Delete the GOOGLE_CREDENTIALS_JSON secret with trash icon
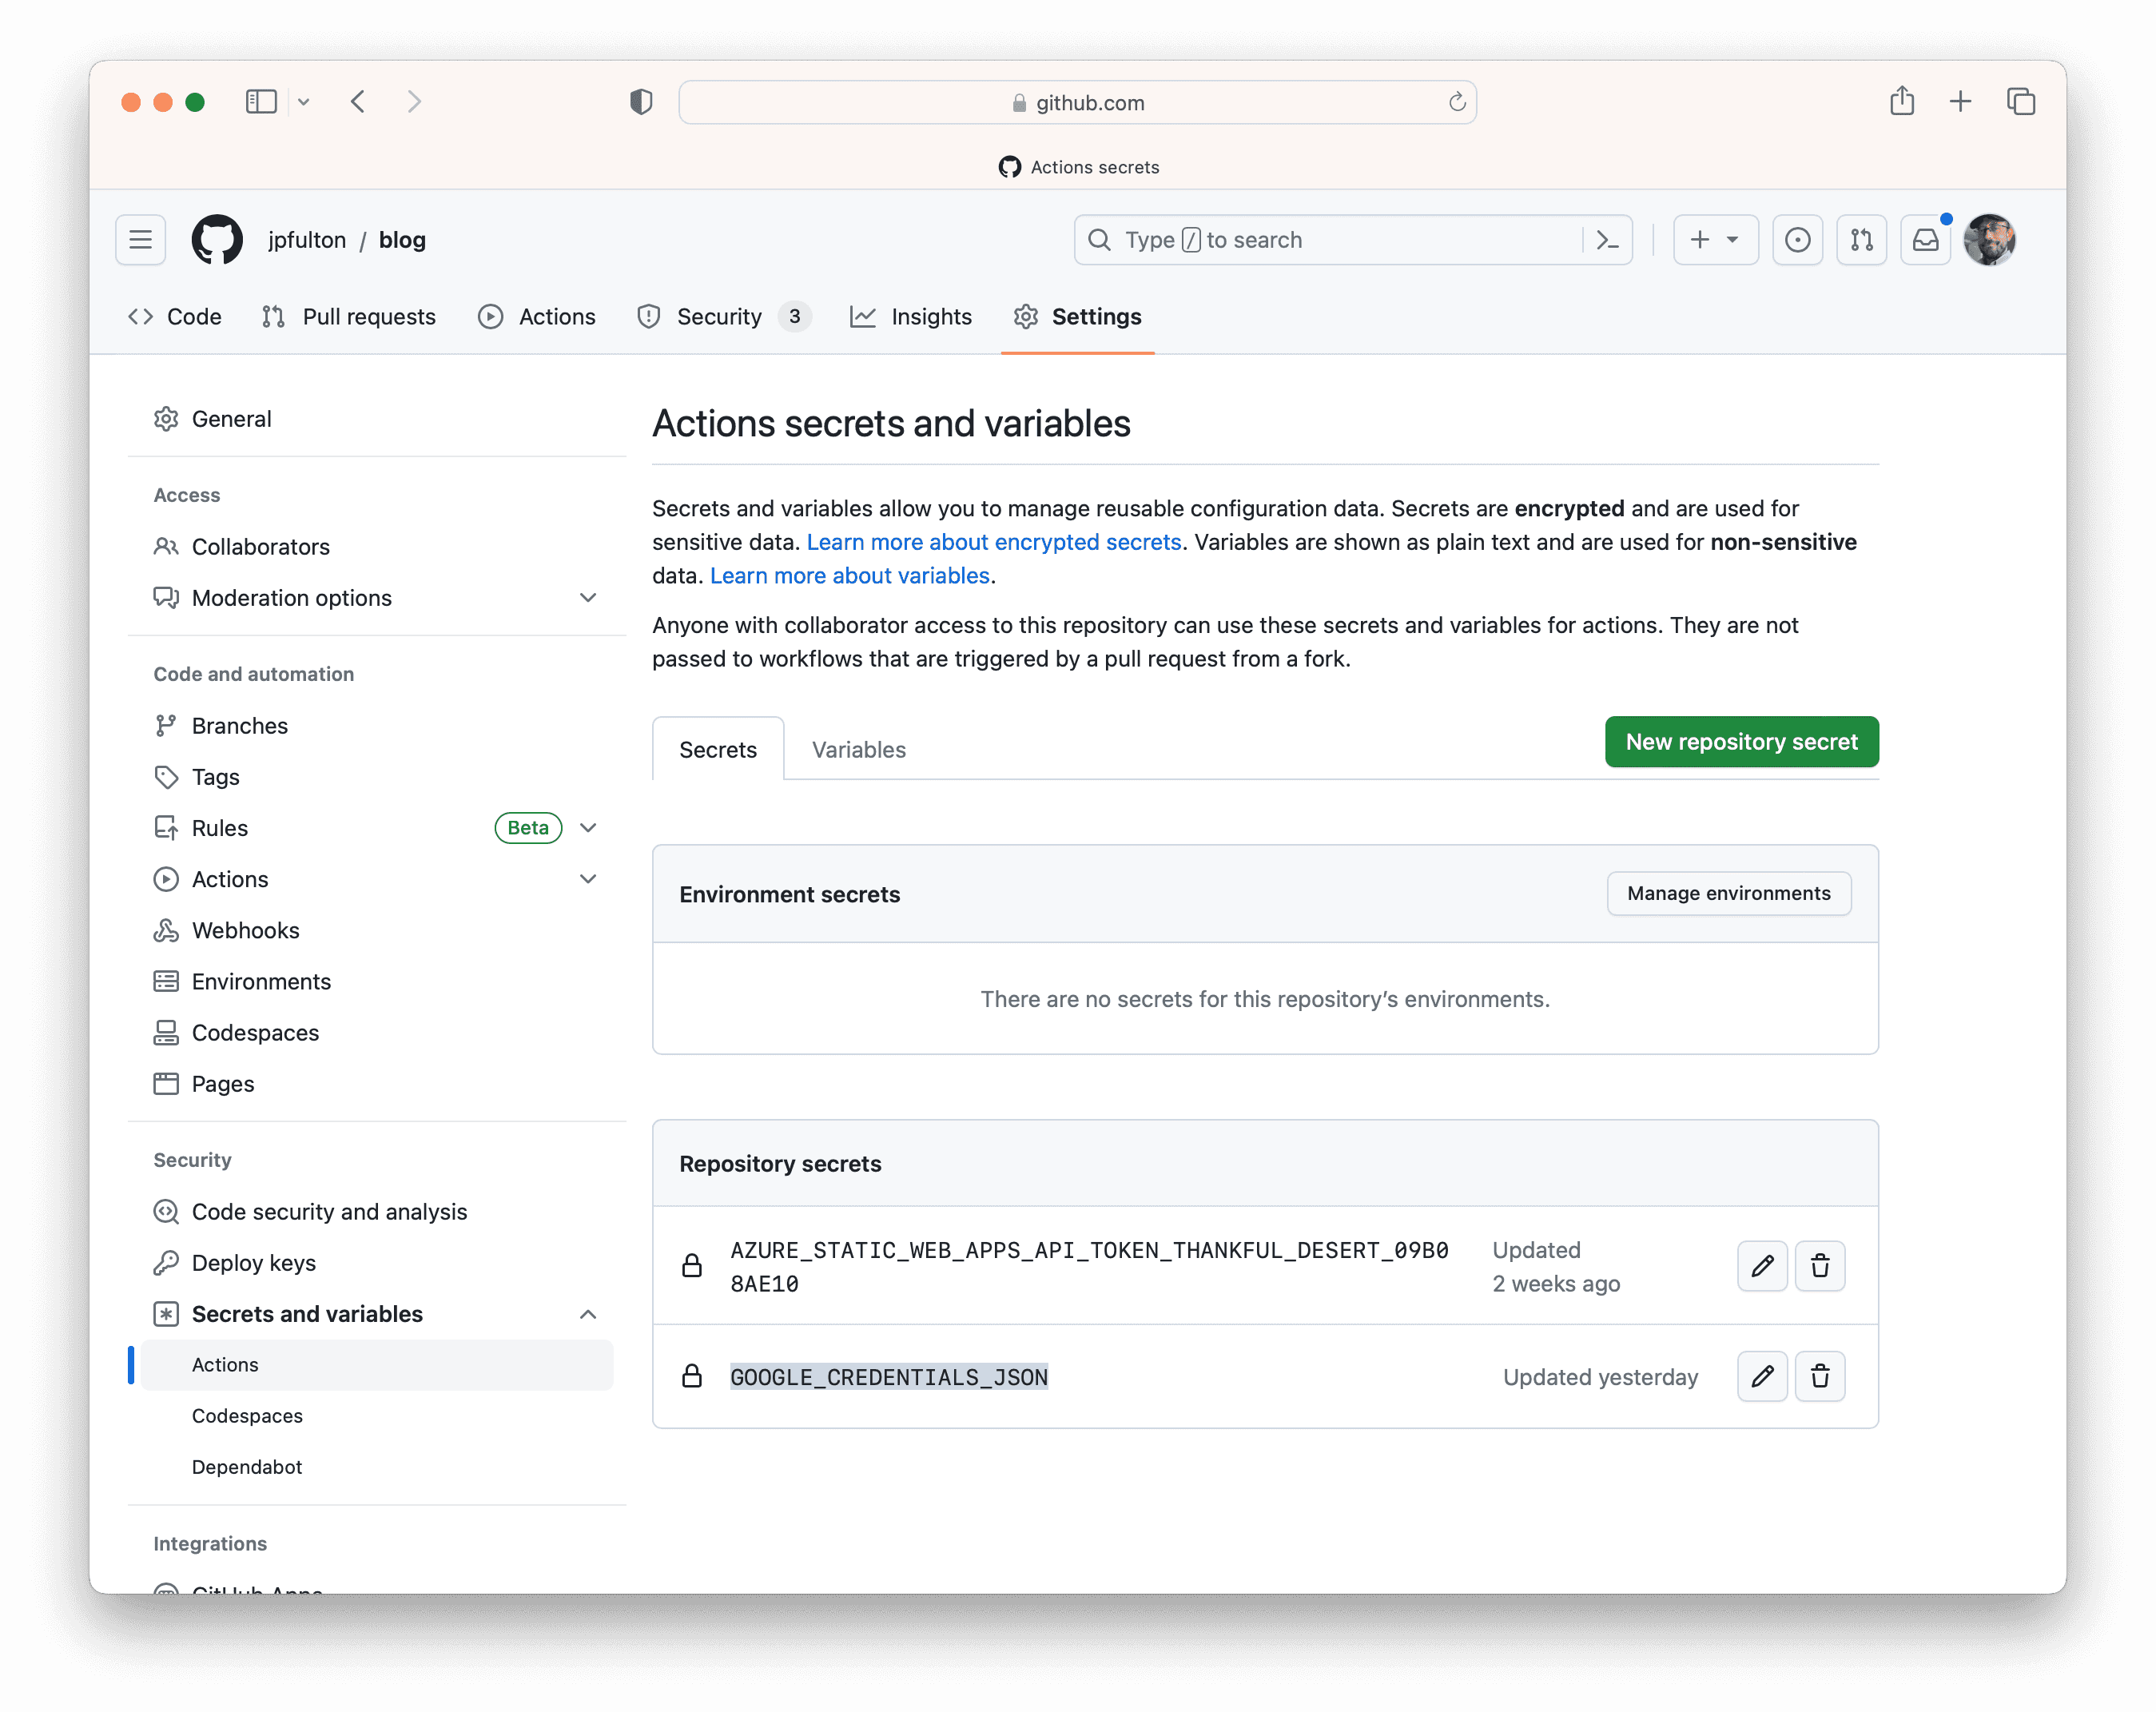The width and height of the screenshot is (2156, 1712). tap(1820, 1376)
